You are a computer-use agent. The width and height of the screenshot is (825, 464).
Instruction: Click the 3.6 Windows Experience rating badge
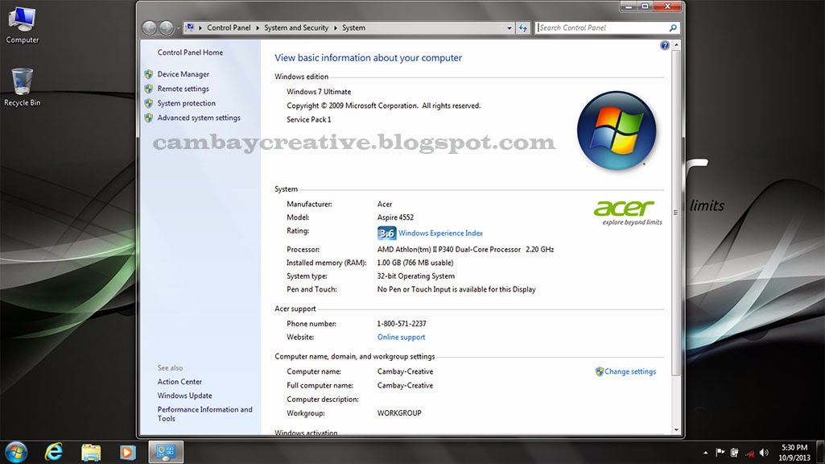click(386, 233)
